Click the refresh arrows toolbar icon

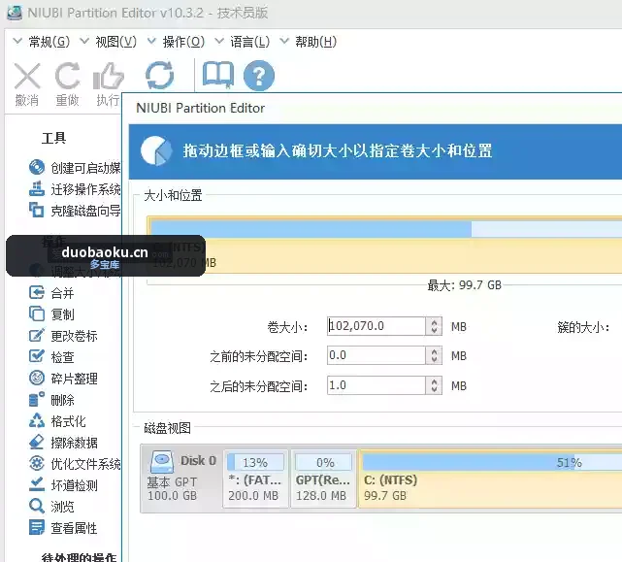[159, 75]
